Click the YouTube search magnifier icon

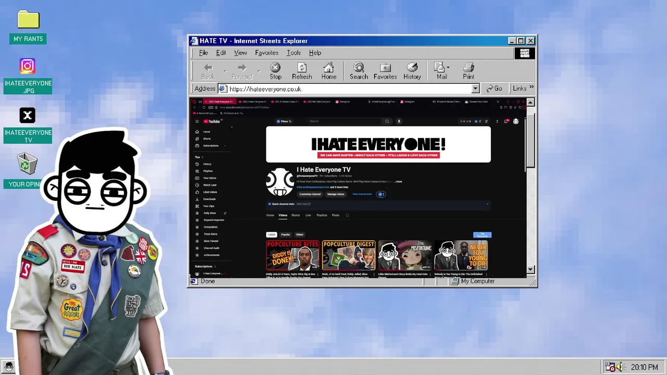(x=387, y=121)
